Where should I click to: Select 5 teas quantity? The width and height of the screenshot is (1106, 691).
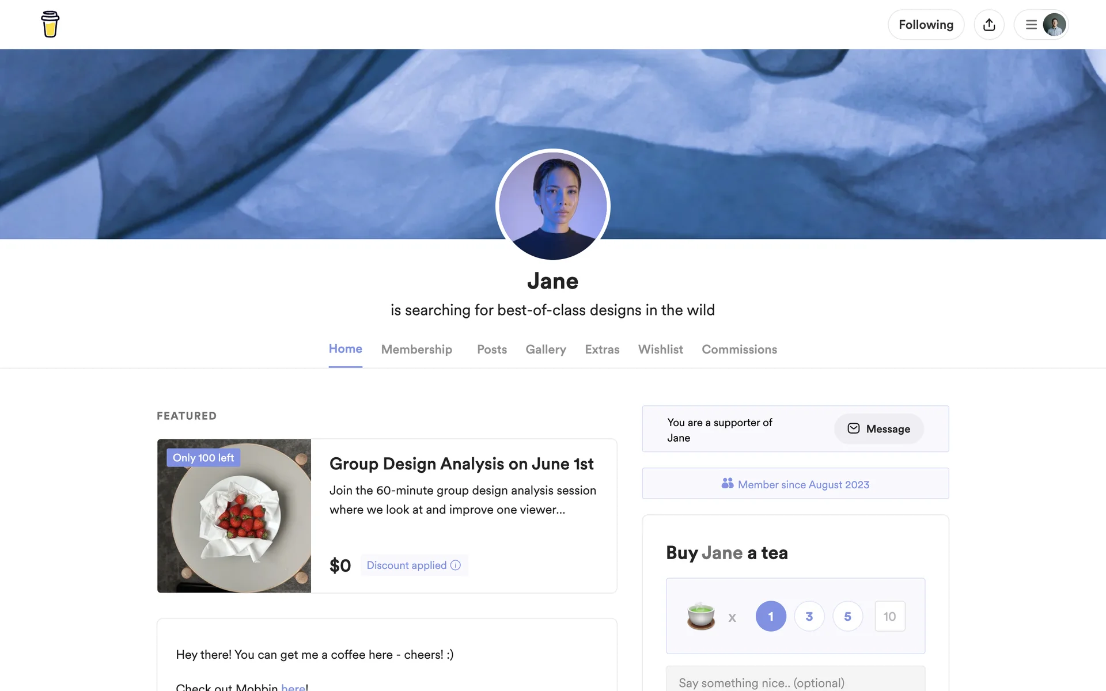coord(847,616)
